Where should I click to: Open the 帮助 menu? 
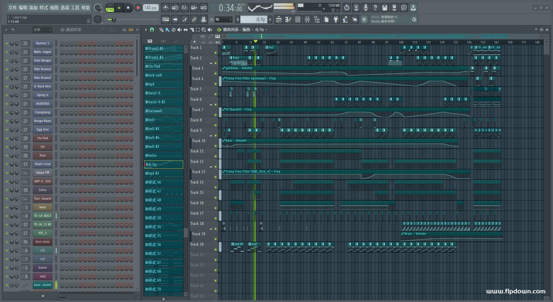tap(86, 8)
